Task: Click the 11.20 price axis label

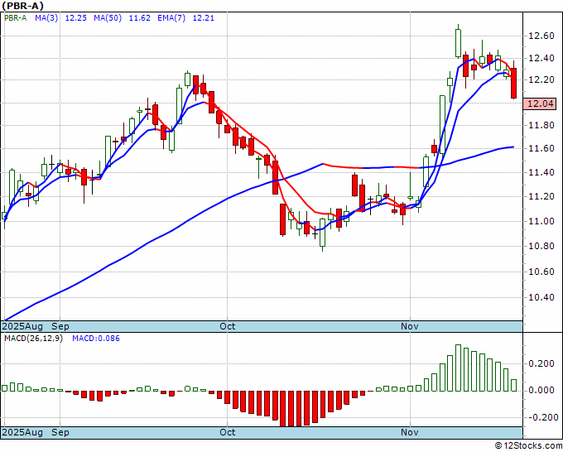Action: coord(541,196)
